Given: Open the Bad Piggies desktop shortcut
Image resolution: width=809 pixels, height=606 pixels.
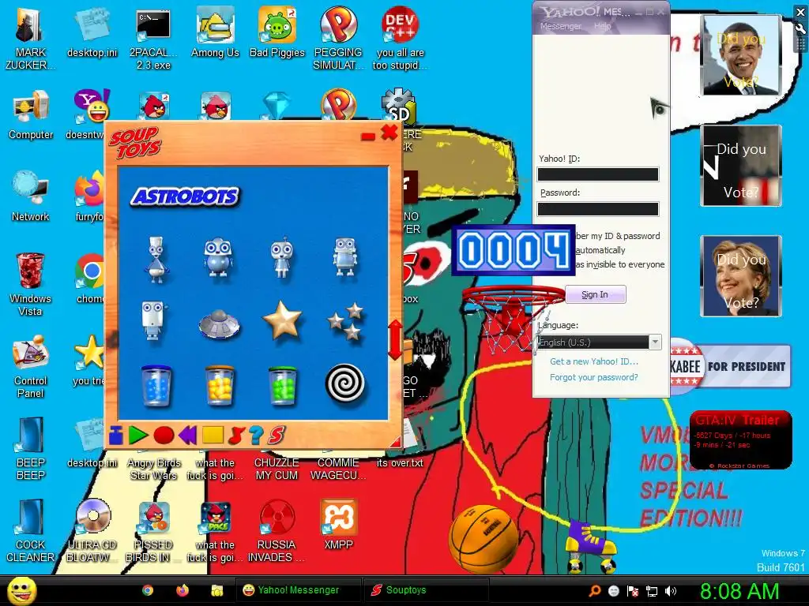Looking at the screenshot, I should [277, 32].
